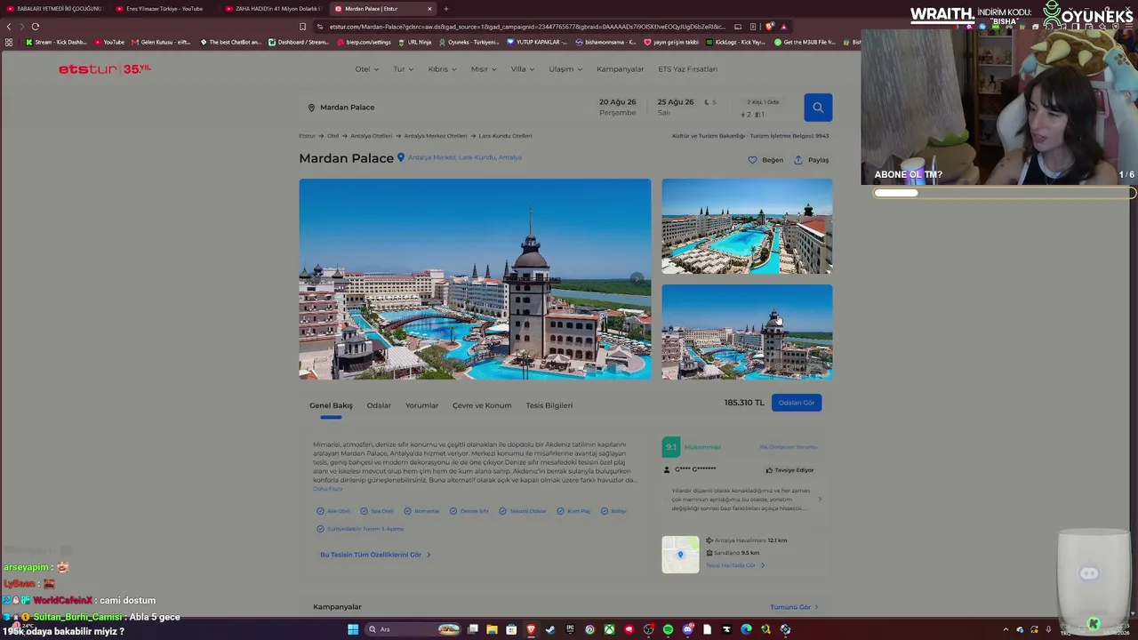
Task: Click the next-review arrow in the review card
Action: pos(820,500)
